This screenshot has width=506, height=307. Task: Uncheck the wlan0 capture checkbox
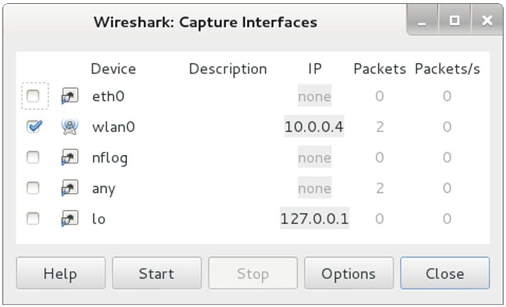(x=33, y=127)
